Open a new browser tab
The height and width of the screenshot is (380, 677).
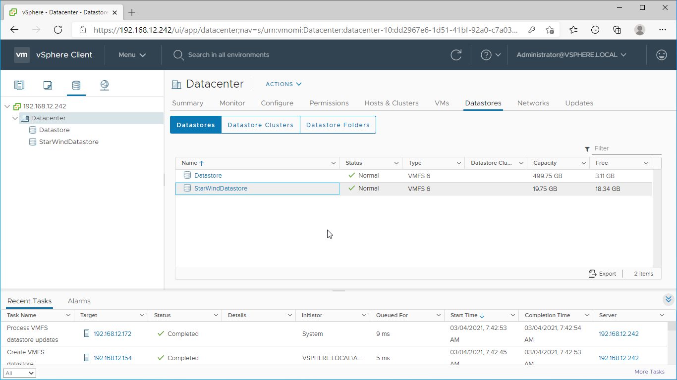[x=132, y=12]
